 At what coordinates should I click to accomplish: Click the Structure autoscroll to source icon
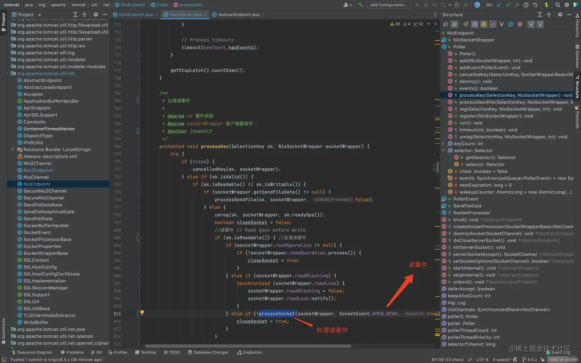(531, 24)
